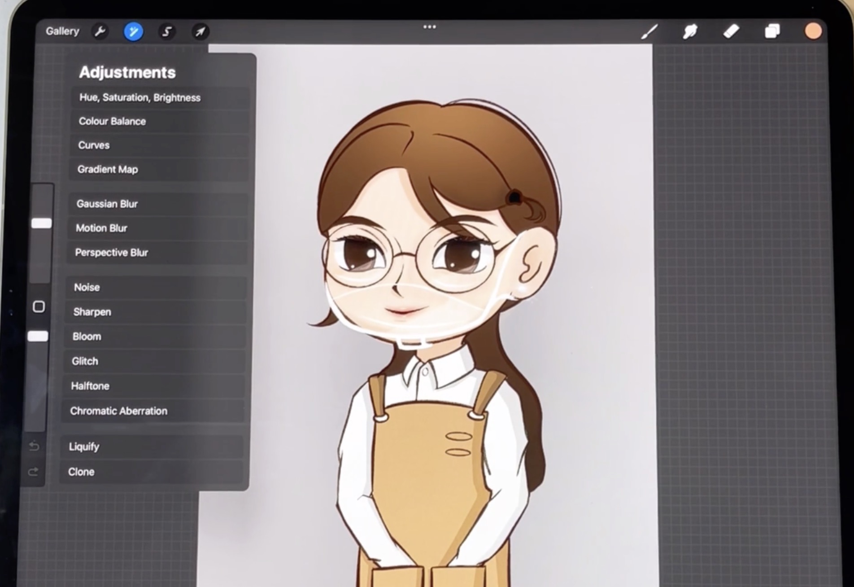Screen dimensions: 854x587
Task: Open the Clone tool
Action: point(151,472)
